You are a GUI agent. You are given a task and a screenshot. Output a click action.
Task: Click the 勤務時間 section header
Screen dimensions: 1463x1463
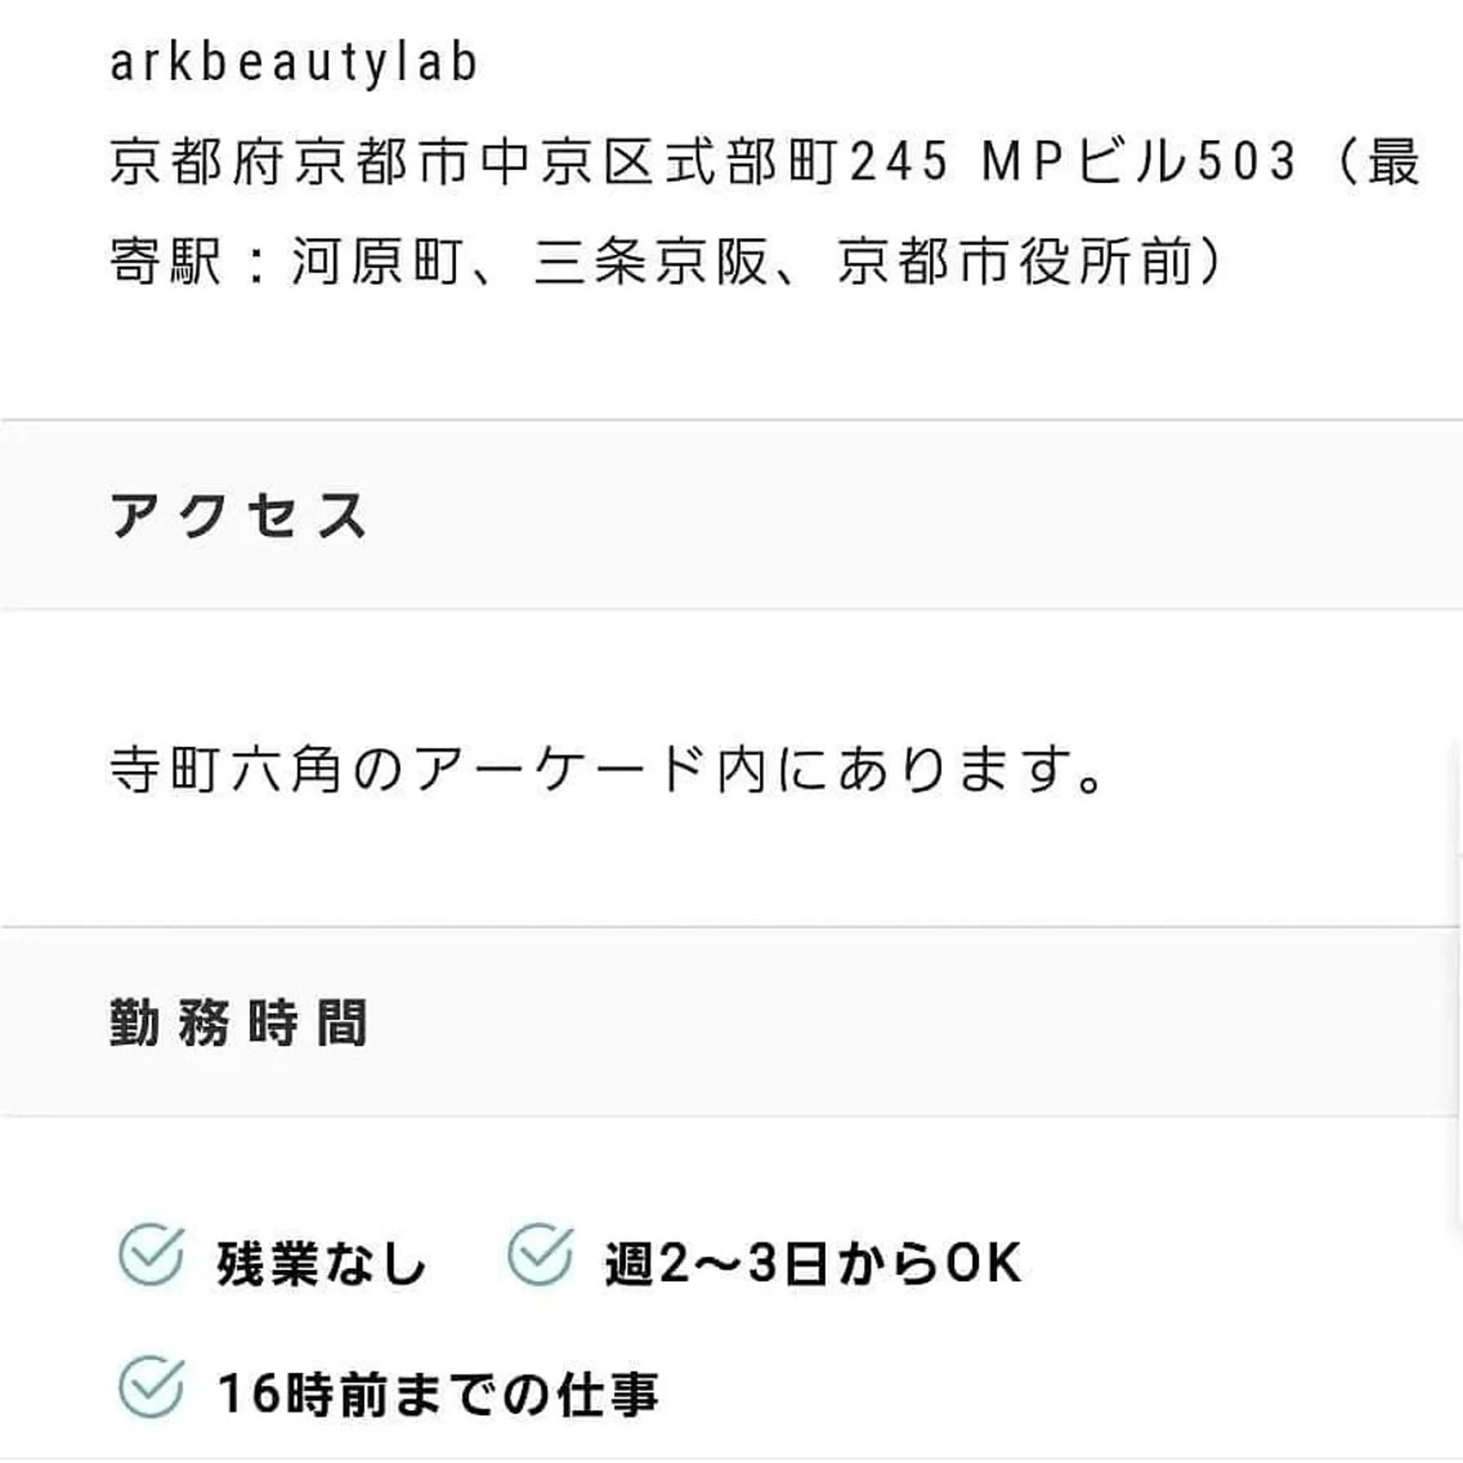point(238,1022)
